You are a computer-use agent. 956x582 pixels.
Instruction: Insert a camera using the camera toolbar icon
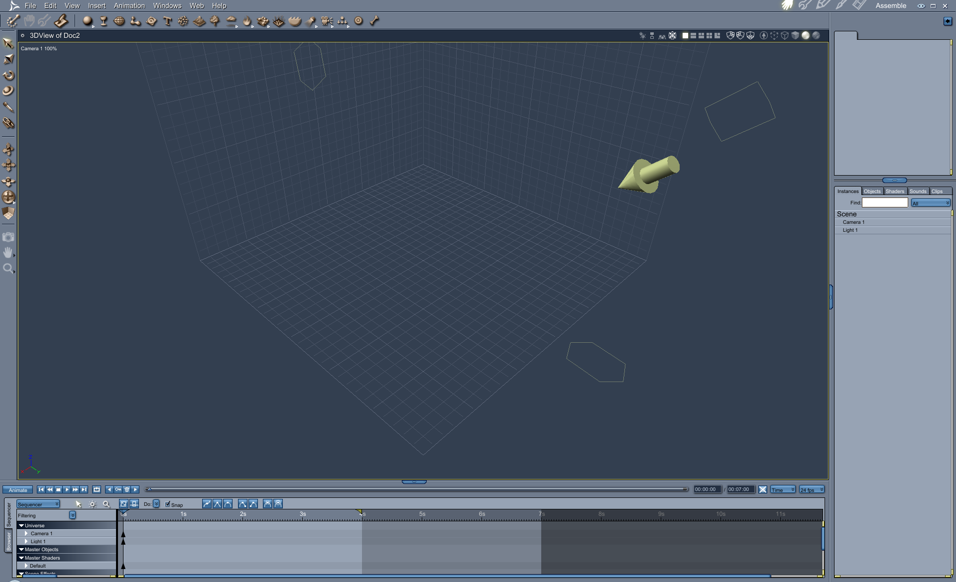click(x=326, y=21)
